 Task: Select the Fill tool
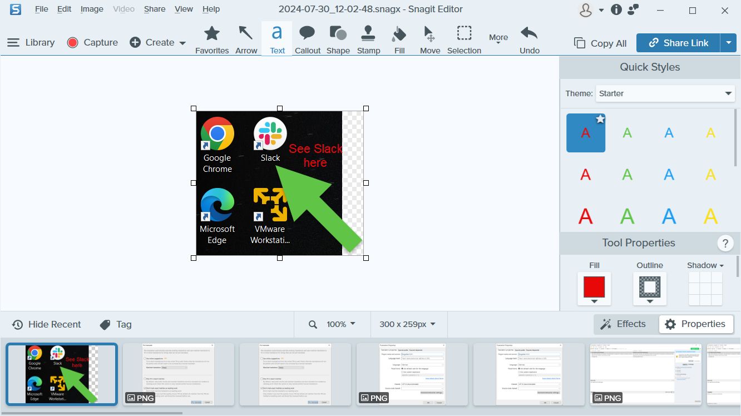[x=399, y=39]
